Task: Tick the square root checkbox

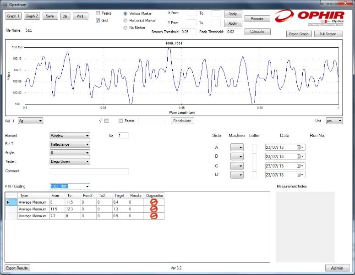Action: (107, 121)
